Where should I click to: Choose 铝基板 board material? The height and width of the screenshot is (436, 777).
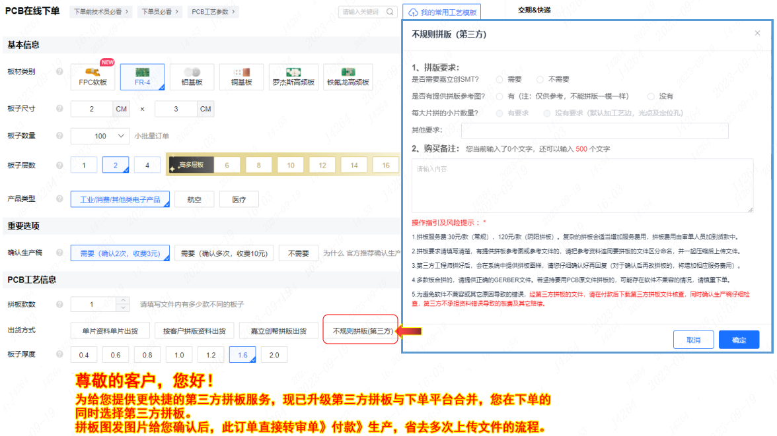[192, 77]
